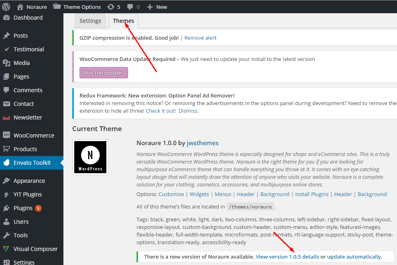Click the Plugins plug icon
The height and width of the screenshot is (265, 397).
coord(6,208)
